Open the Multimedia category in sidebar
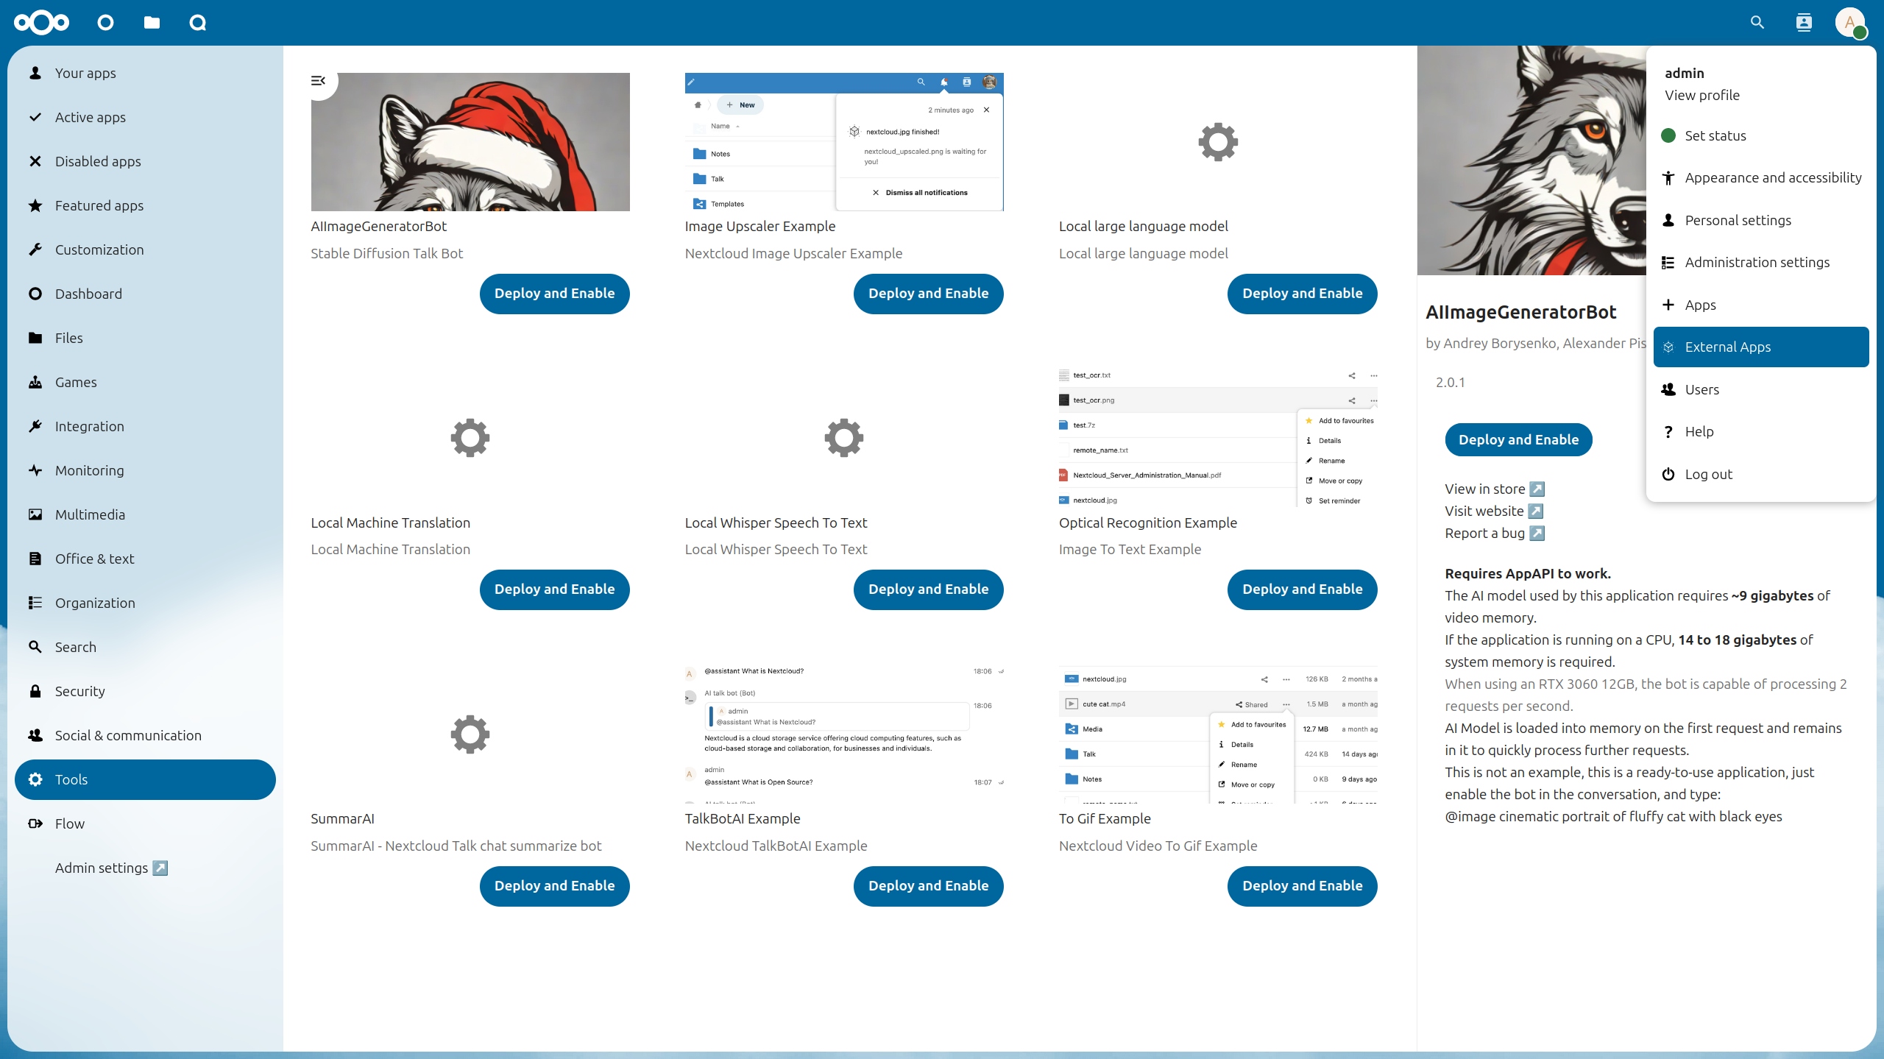The image size is (1884, 1059). (x=90, y=515)
